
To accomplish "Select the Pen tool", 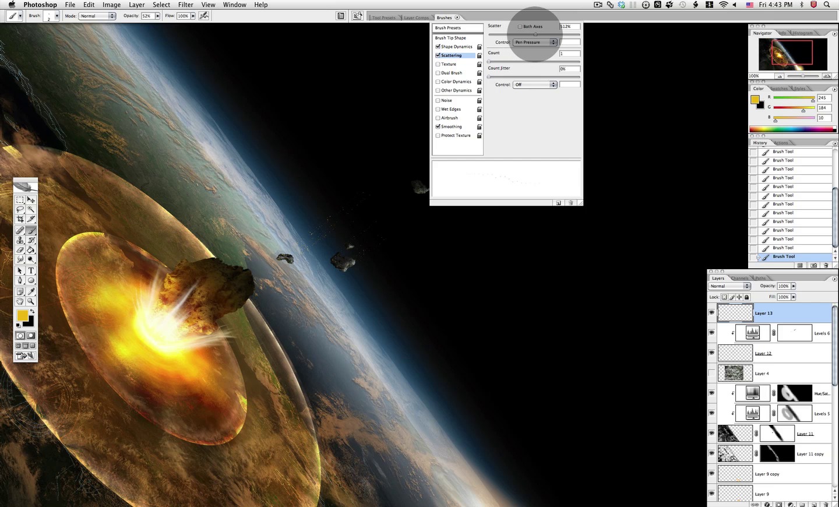I will point(20,280).
